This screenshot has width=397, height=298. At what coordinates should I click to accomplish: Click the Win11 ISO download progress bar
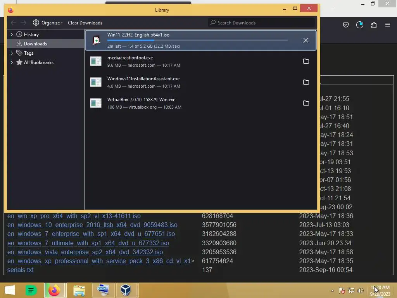click(x=197, y=40)
